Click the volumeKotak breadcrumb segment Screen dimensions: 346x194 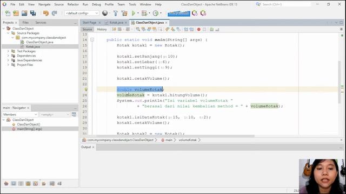(188, 140)
